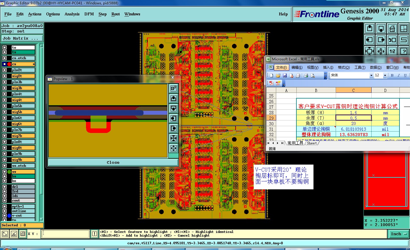This screenshot has height=250, width=410.
Task: Click Excel Print icon
Action: (306, 75)
